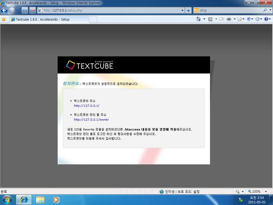Click the Read mail icon

pos(221,19)
